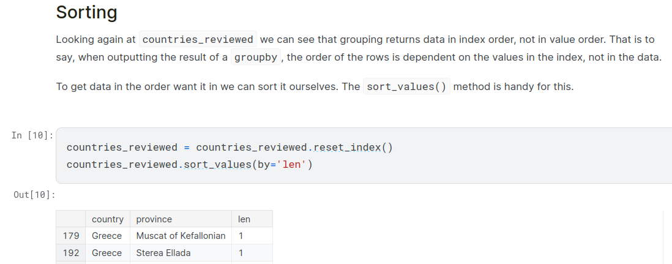Click the len column header

pos(244,219)
